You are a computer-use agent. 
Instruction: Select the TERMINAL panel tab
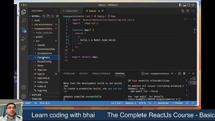click(x=120, y=74)
